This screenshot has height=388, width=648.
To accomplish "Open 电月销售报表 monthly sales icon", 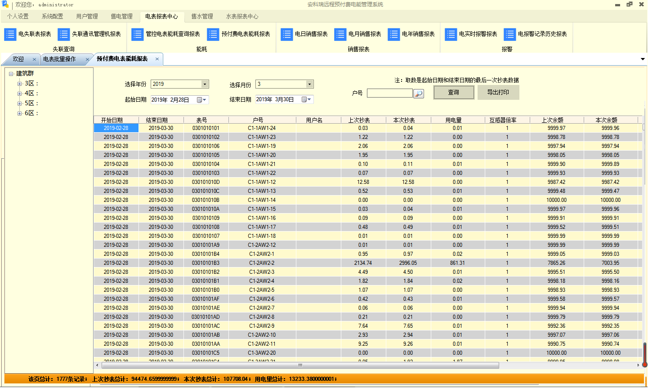I will click(x=340, y=34).
